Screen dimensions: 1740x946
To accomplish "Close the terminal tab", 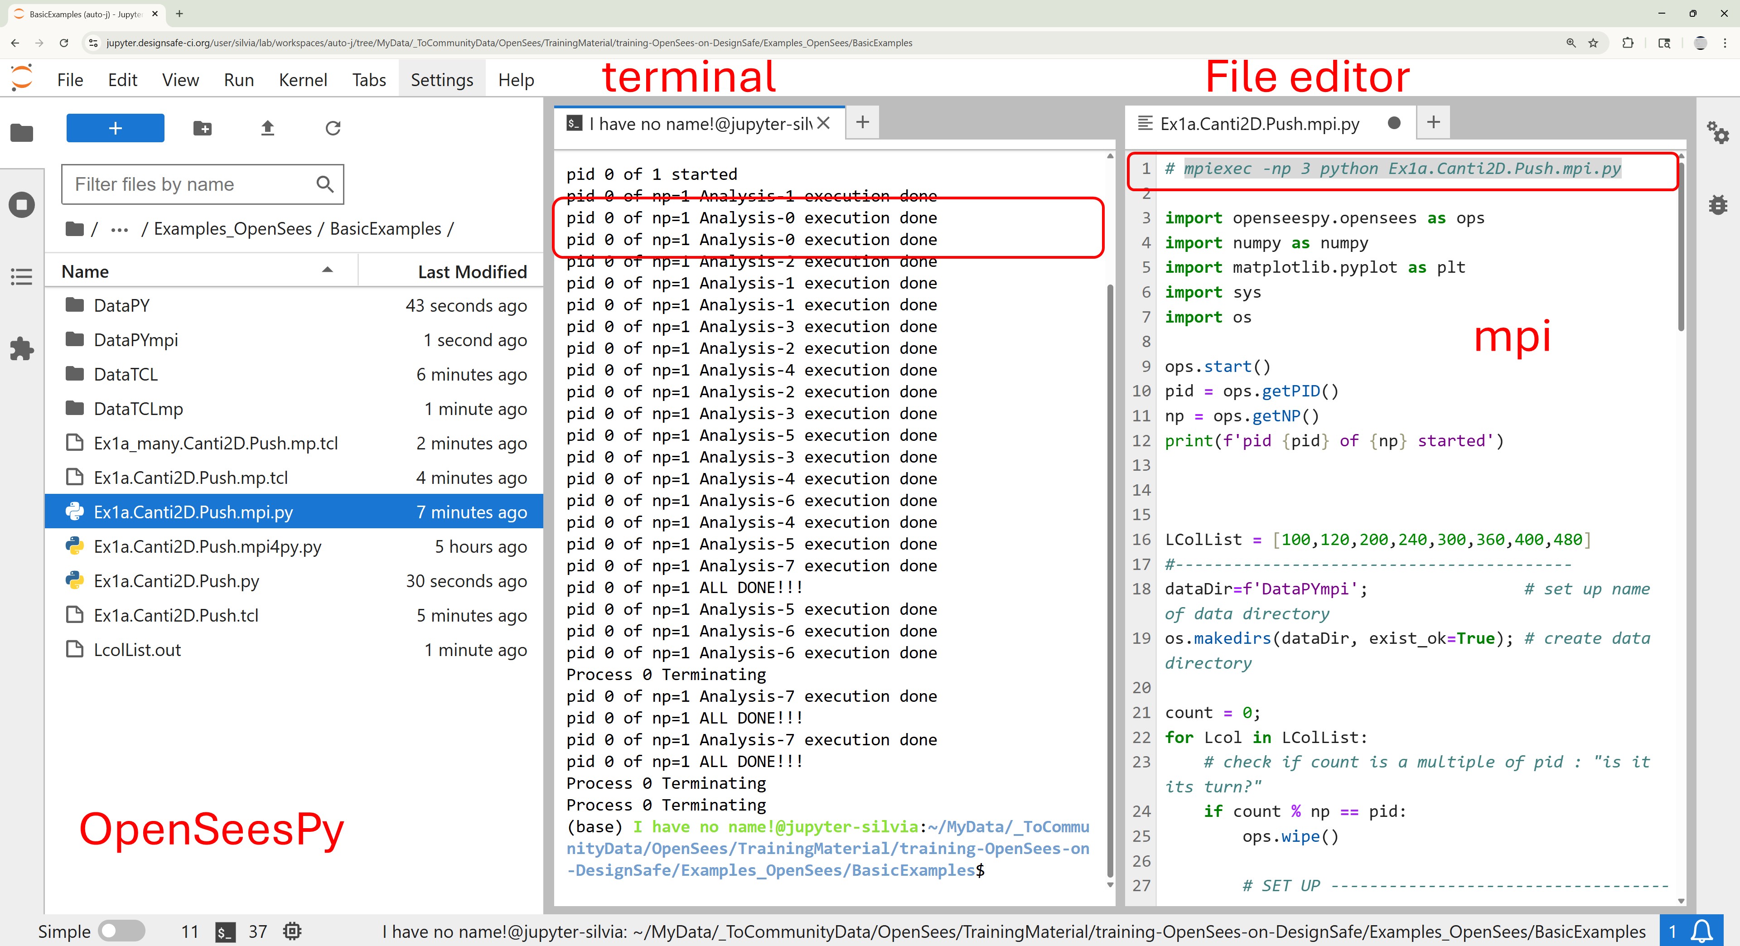I will click(x=823, y=123).
